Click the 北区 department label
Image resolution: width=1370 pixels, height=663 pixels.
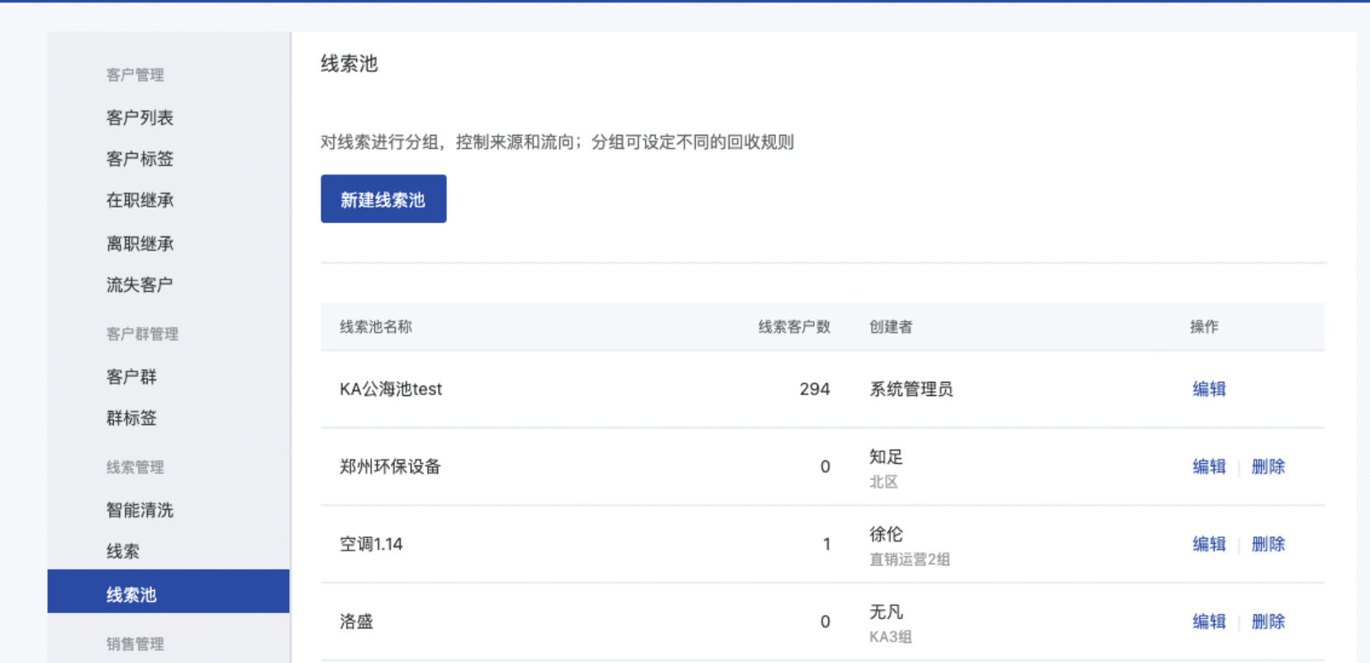883,481
